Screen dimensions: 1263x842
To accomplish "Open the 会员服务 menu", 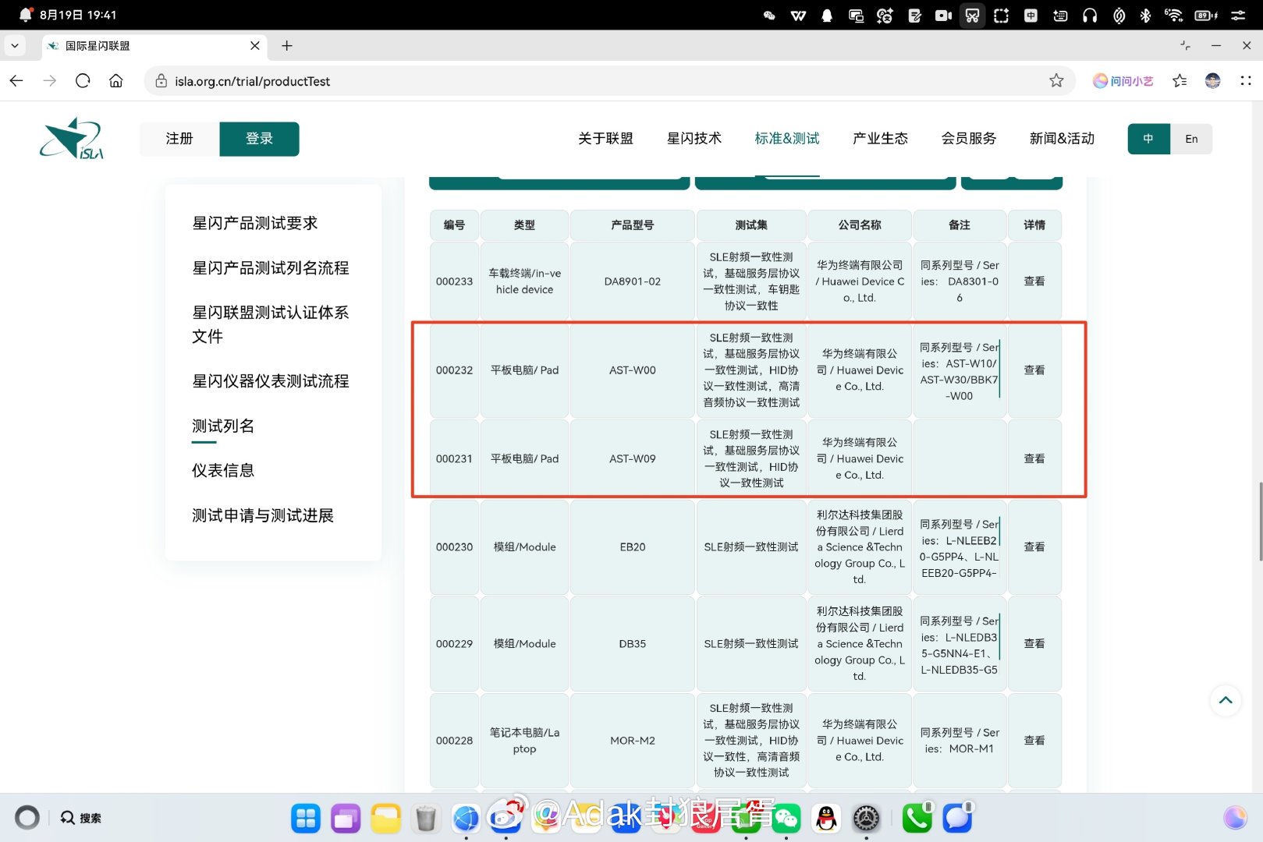I will point(969,139).
